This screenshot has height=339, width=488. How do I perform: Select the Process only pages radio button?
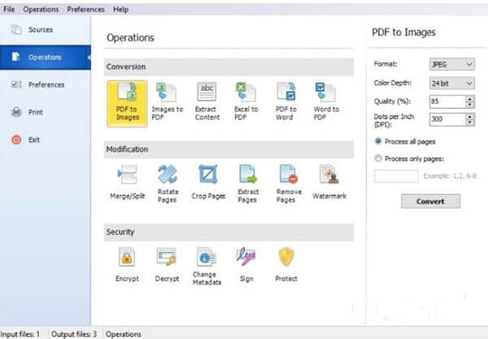378,158
